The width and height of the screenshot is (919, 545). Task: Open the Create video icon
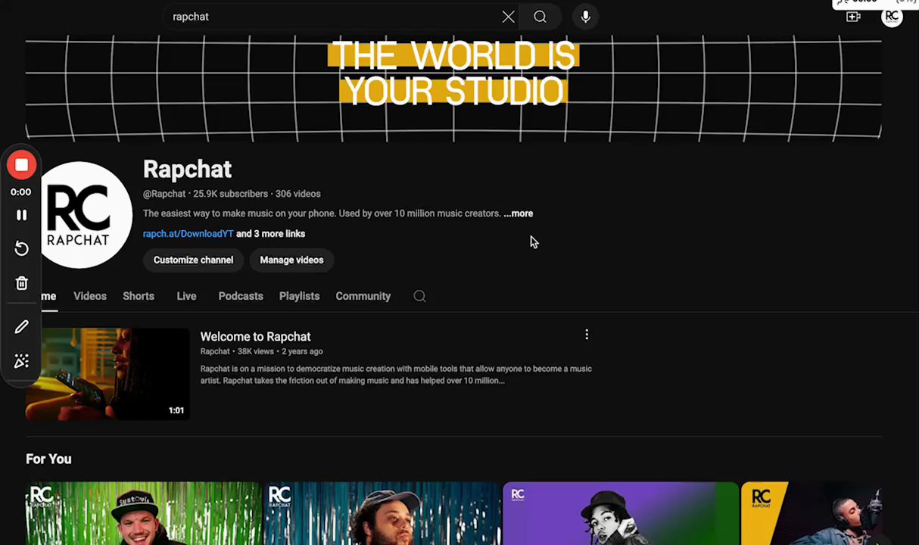pos(853,17)
